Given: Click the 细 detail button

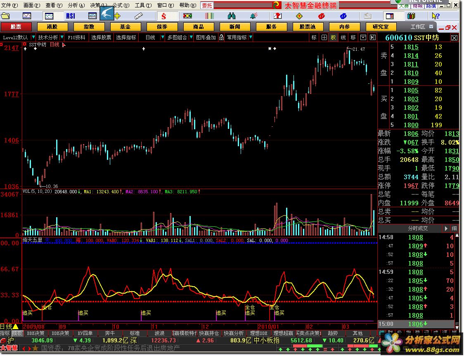Looking at the screenshot, I should (x=454, y=228).
